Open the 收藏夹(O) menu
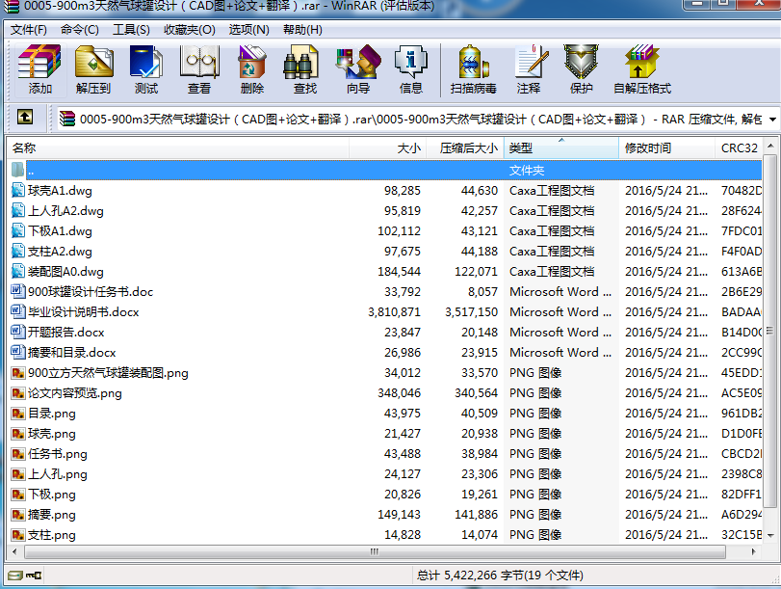The height and width of the screenshot is (589, 781). [x=190, y=30]
